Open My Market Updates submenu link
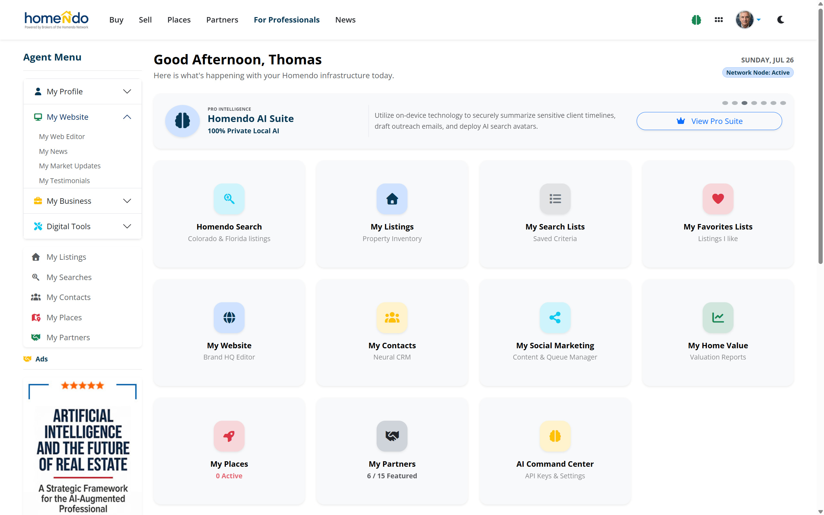This screenshot has width=824, height=515. (x=70, y=166)
